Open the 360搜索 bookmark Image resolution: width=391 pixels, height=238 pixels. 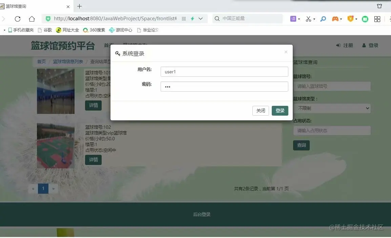[94, 30]
